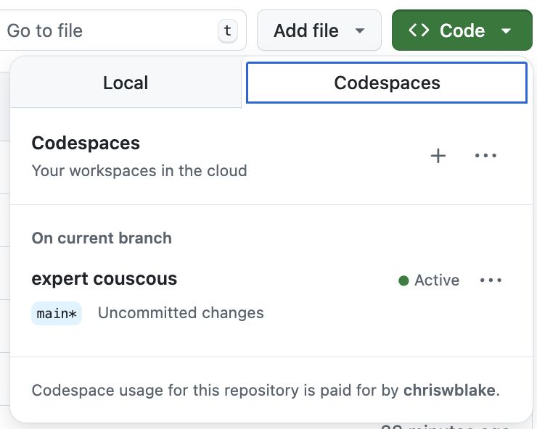The width and height of the screenshot is (537, 429).
Task: Click the Active status indicator
Action: pyautogui.click(x=429, y=280)
